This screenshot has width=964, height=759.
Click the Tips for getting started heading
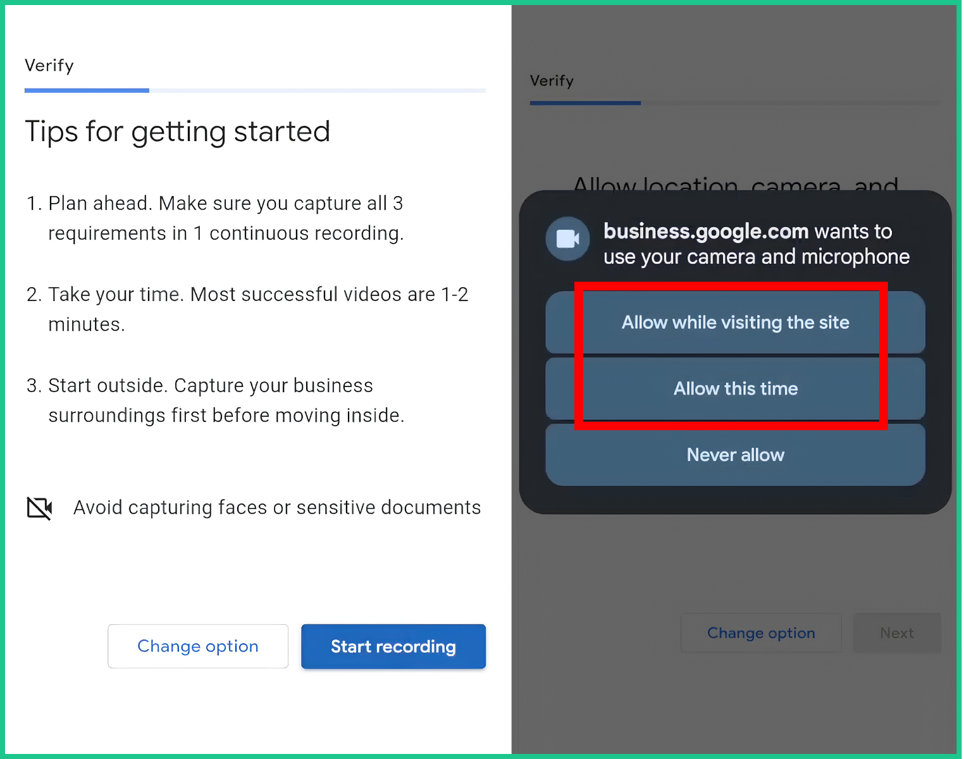[x=177, y=132]
